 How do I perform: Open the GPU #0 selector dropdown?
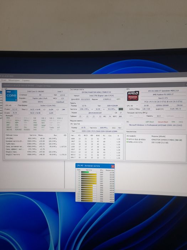[x=132, y=106]
